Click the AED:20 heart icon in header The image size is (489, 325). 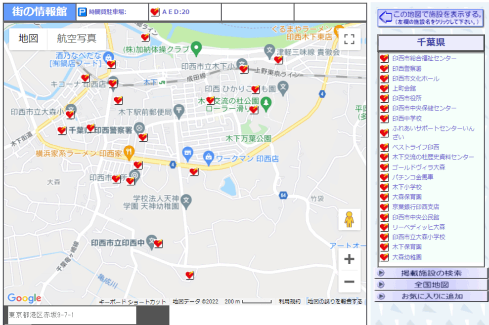(155, 12)
